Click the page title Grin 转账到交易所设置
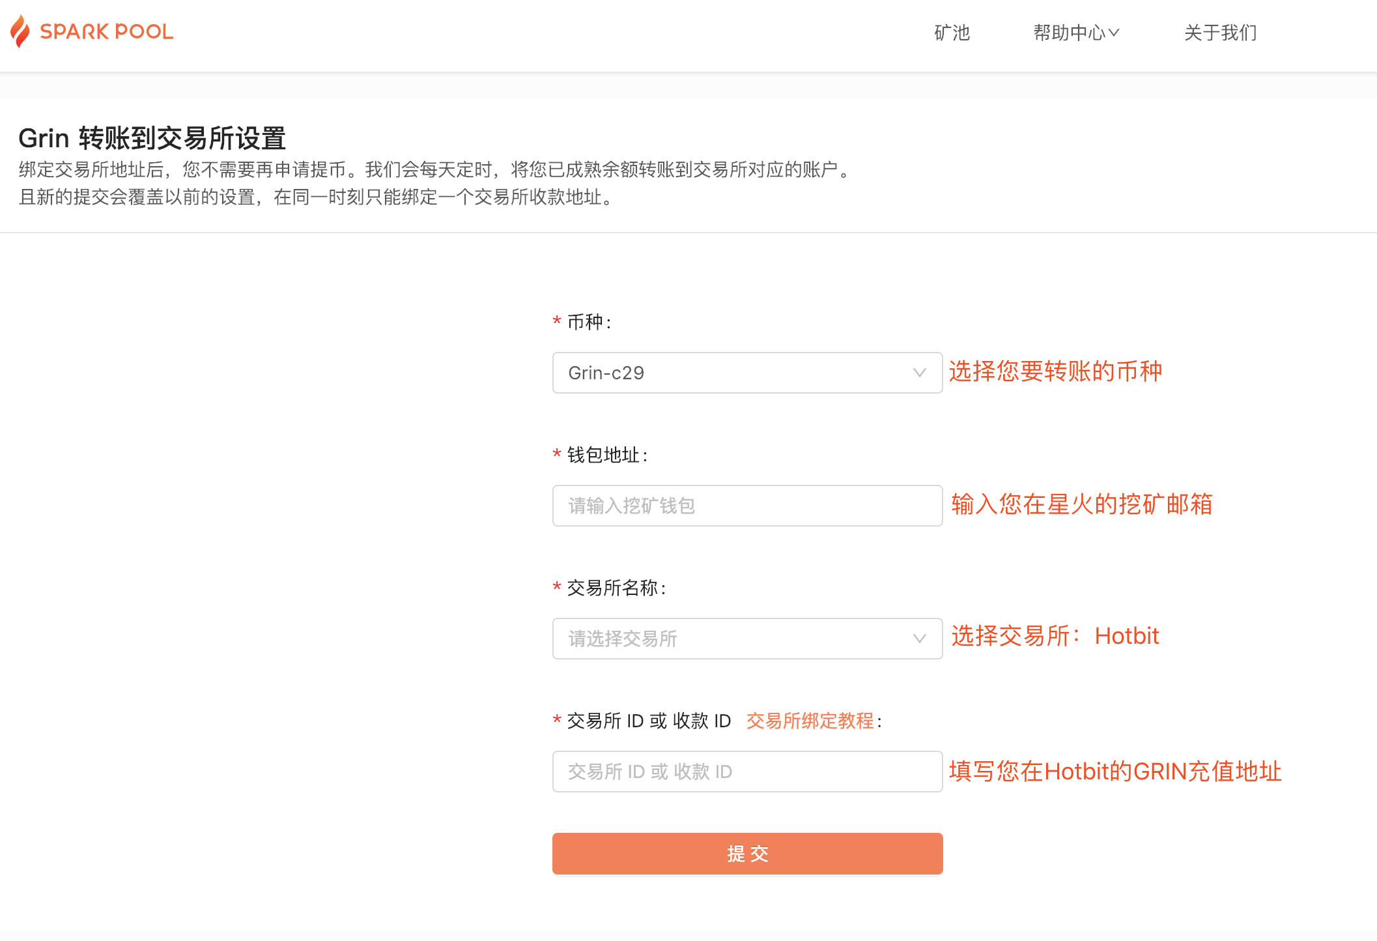1377x941 pixels. 152,138
